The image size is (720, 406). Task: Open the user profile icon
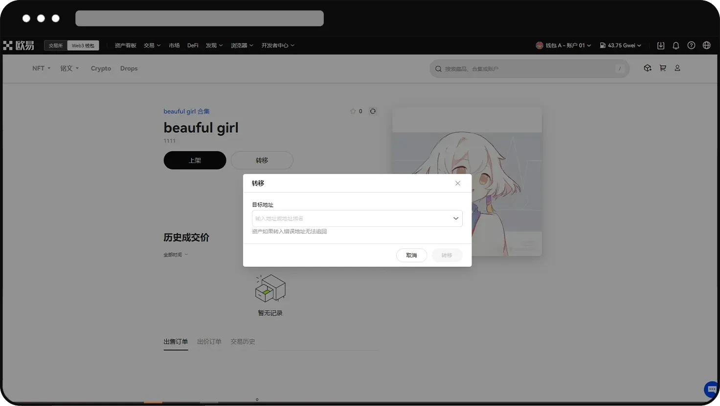(x=677, y=68)
